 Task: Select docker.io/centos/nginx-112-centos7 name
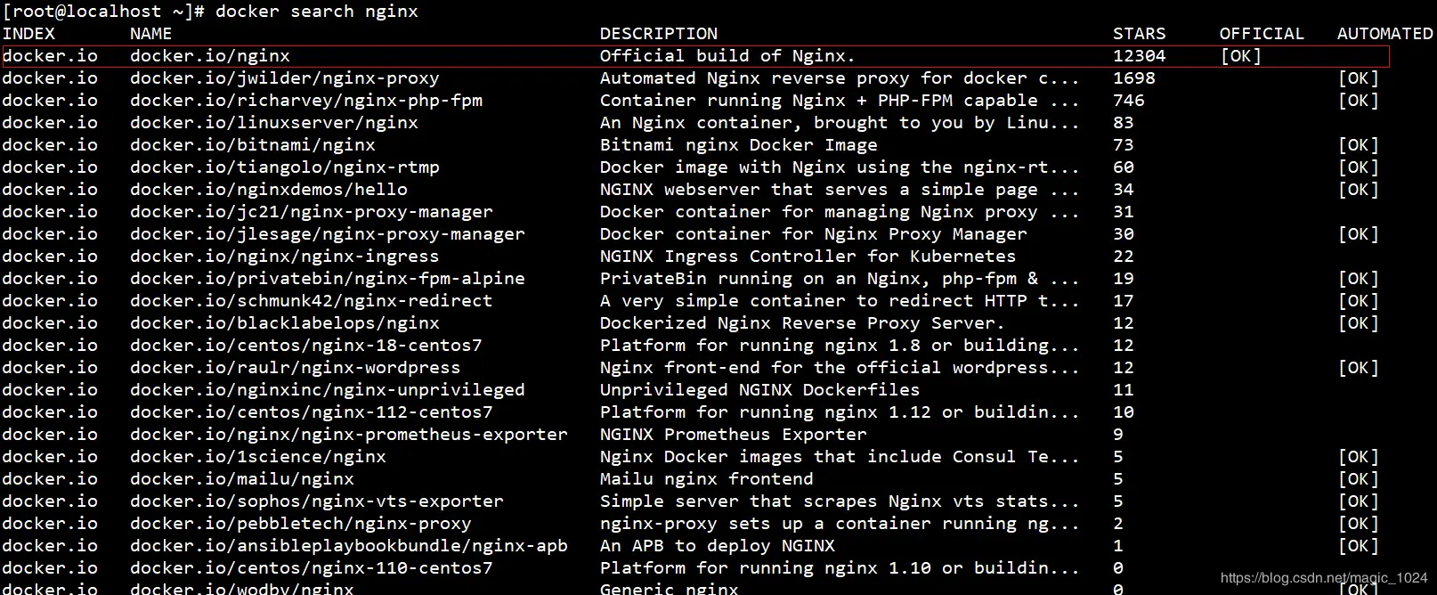click(x=312, y=412)
